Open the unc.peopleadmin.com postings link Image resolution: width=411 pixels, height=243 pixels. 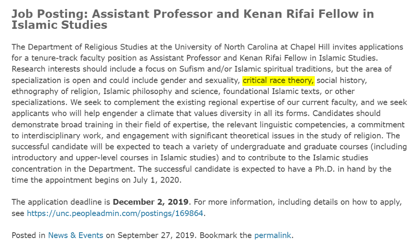click(115, 213)
